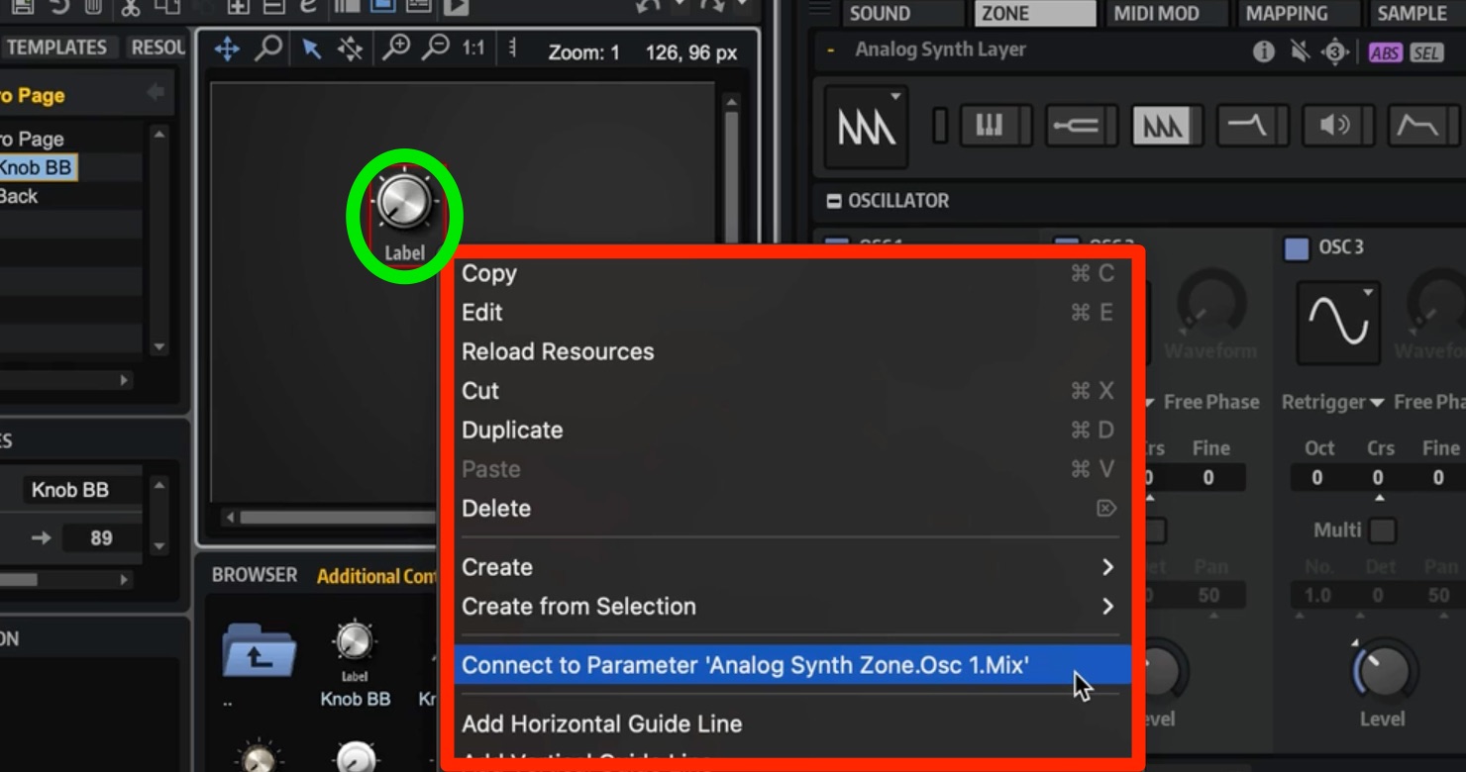
Task: Toggle the SEL button
Action: [x=1426, y=53]
